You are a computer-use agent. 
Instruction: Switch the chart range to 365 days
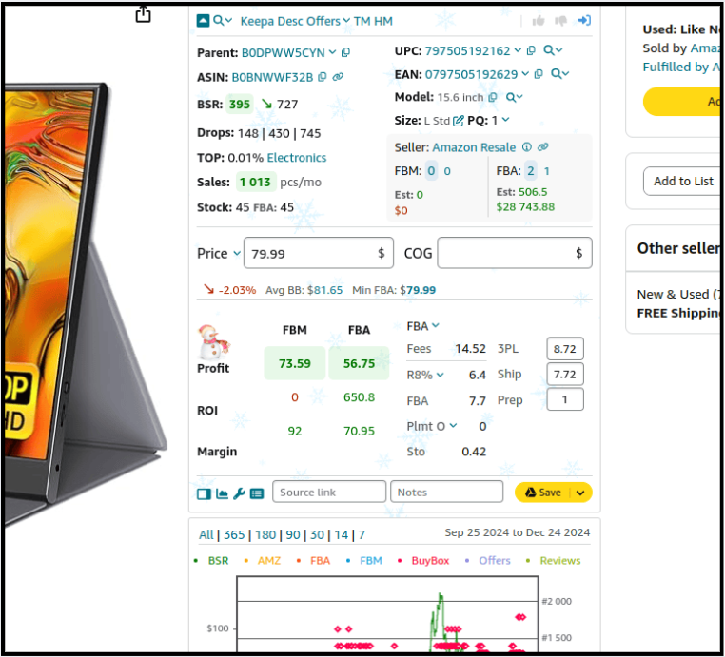pyautogui.click(x=233, y=535)
